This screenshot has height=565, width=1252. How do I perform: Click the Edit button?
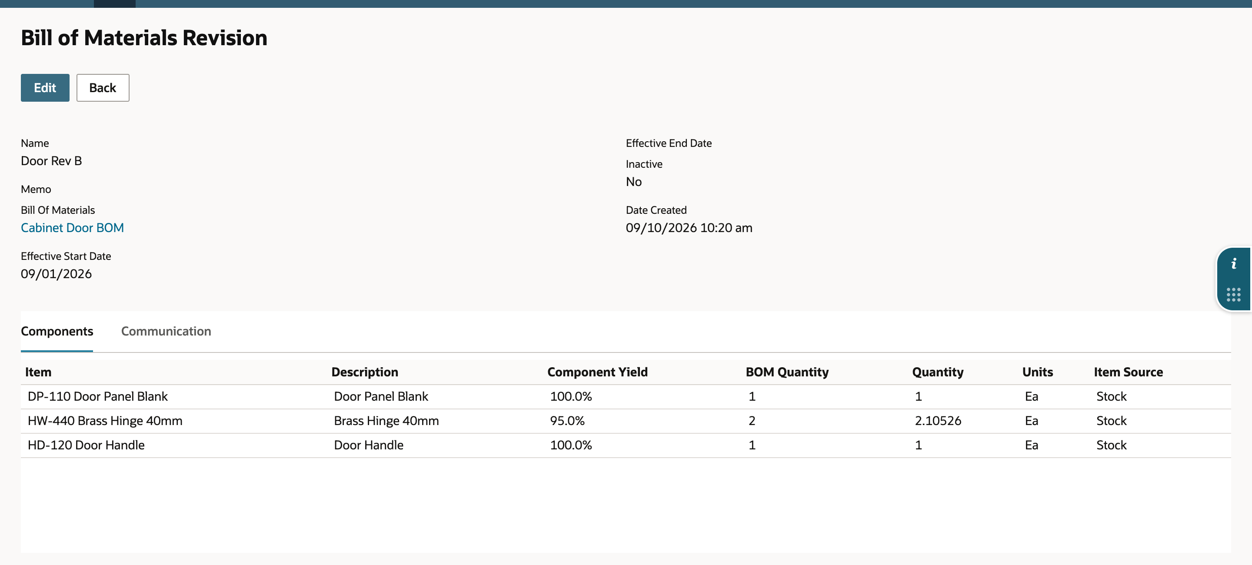click(45, 88)
